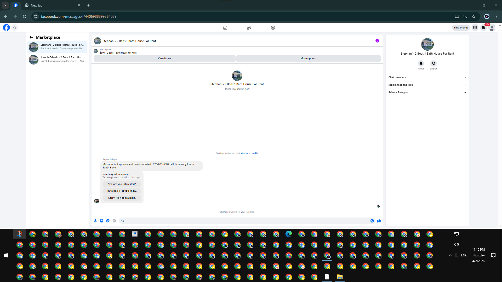Open the Facebook search magnifier
The height and width of the screenshot is (282, 502).
click(15, 27)
